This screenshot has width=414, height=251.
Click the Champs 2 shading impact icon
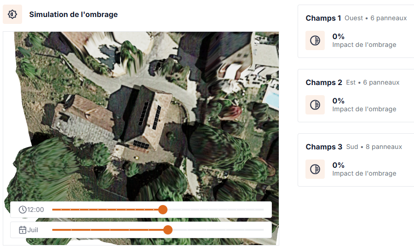(315, 105)
